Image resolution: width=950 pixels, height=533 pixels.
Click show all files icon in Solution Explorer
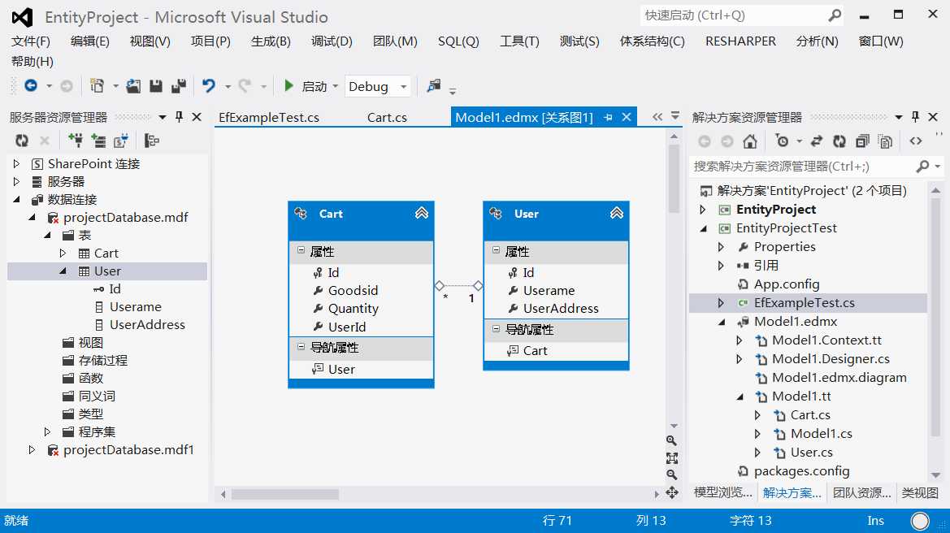pos(885,141)
